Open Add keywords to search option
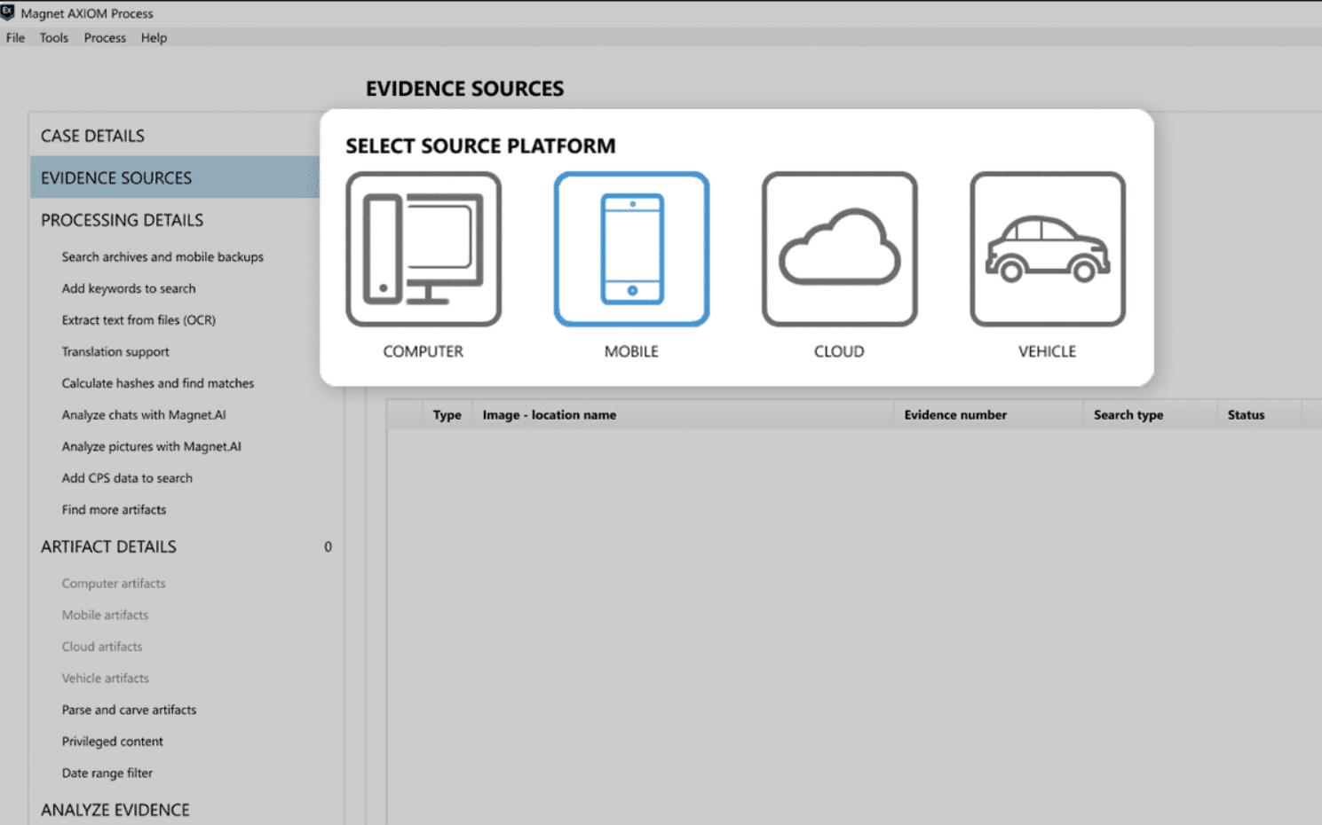 [129, 288]
